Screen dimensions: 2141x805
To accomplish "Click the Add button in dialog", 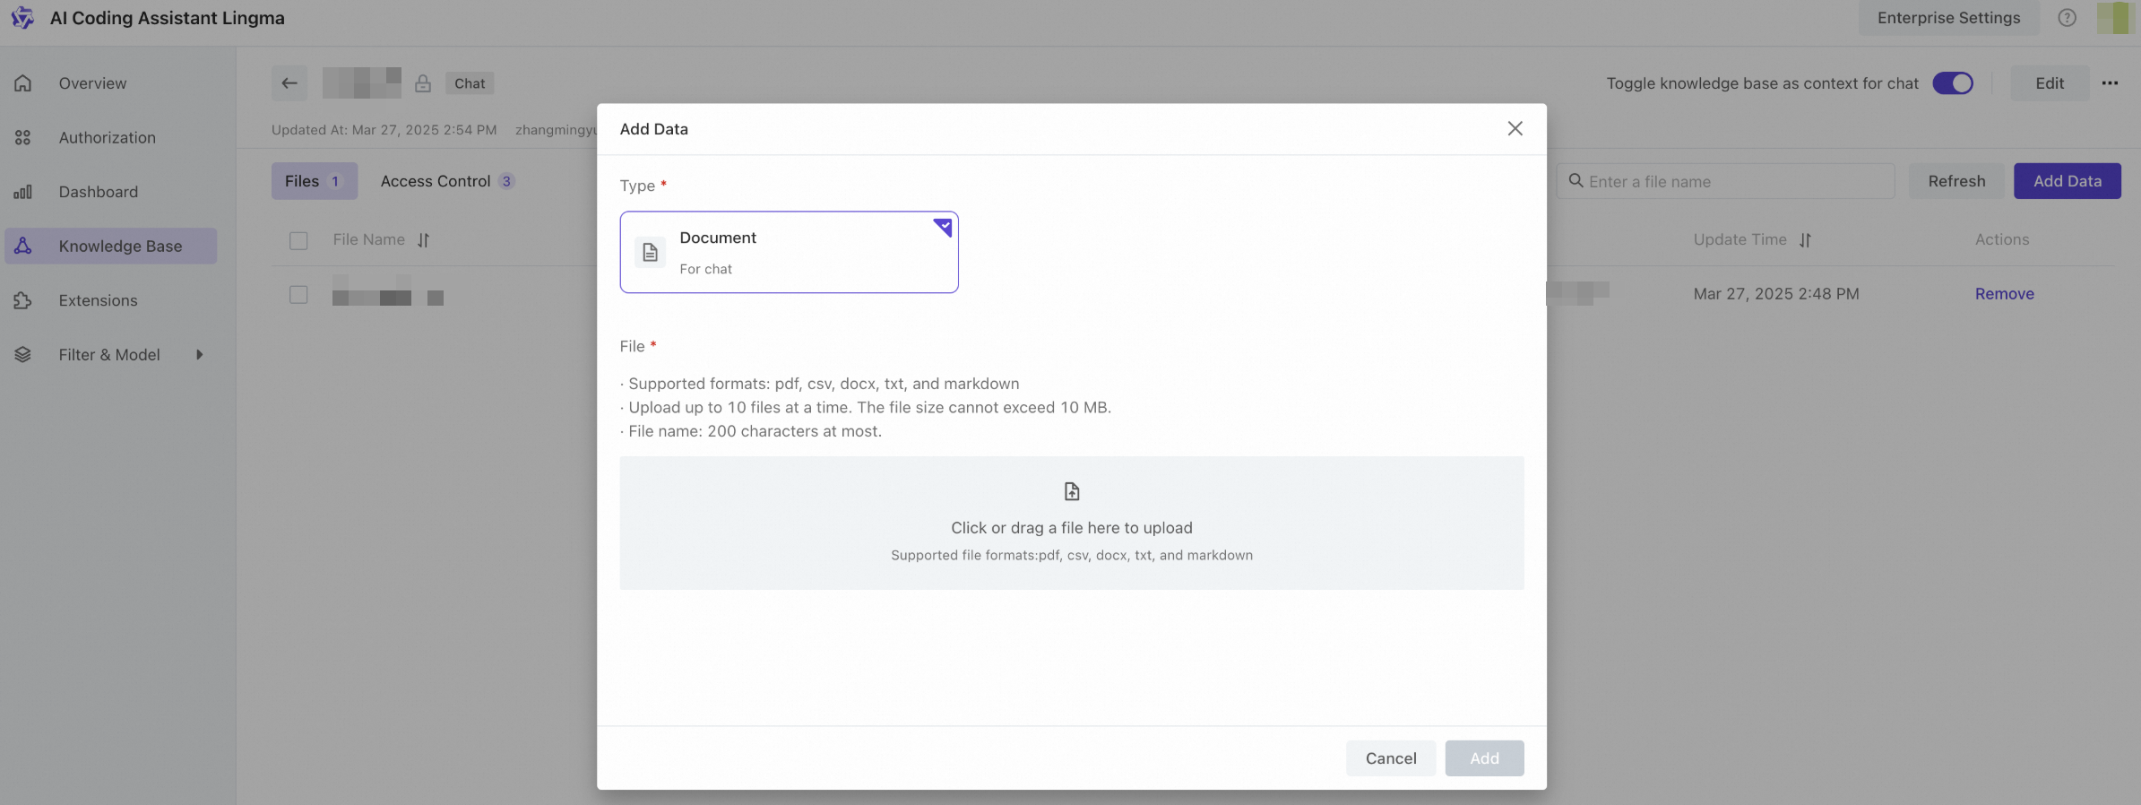I will 1484,758.
